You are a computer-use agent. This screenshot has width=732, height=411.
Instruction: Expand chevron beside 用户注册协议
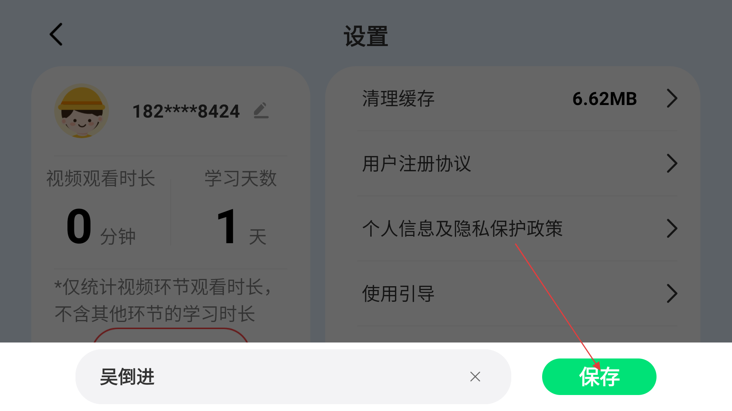tap(672, 164)
